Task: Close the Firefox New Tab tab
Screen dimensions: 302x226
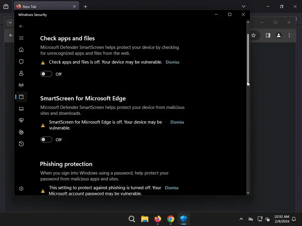Action: coord(74,6)
